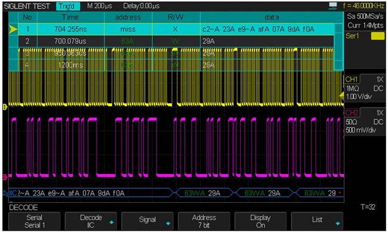Image resolution: width=388 pixels, height=232 pixels.
Task: Click the CH2 50Ω impedance label
Action: coord(351,122)
